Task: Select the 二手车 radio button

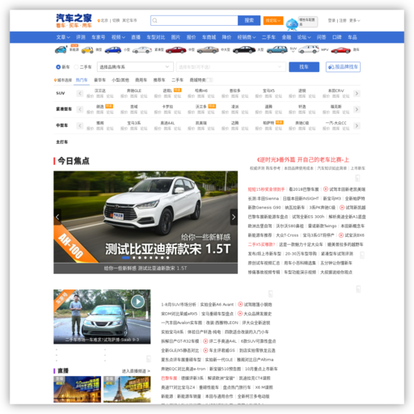Action: click(x=76, y=67)
